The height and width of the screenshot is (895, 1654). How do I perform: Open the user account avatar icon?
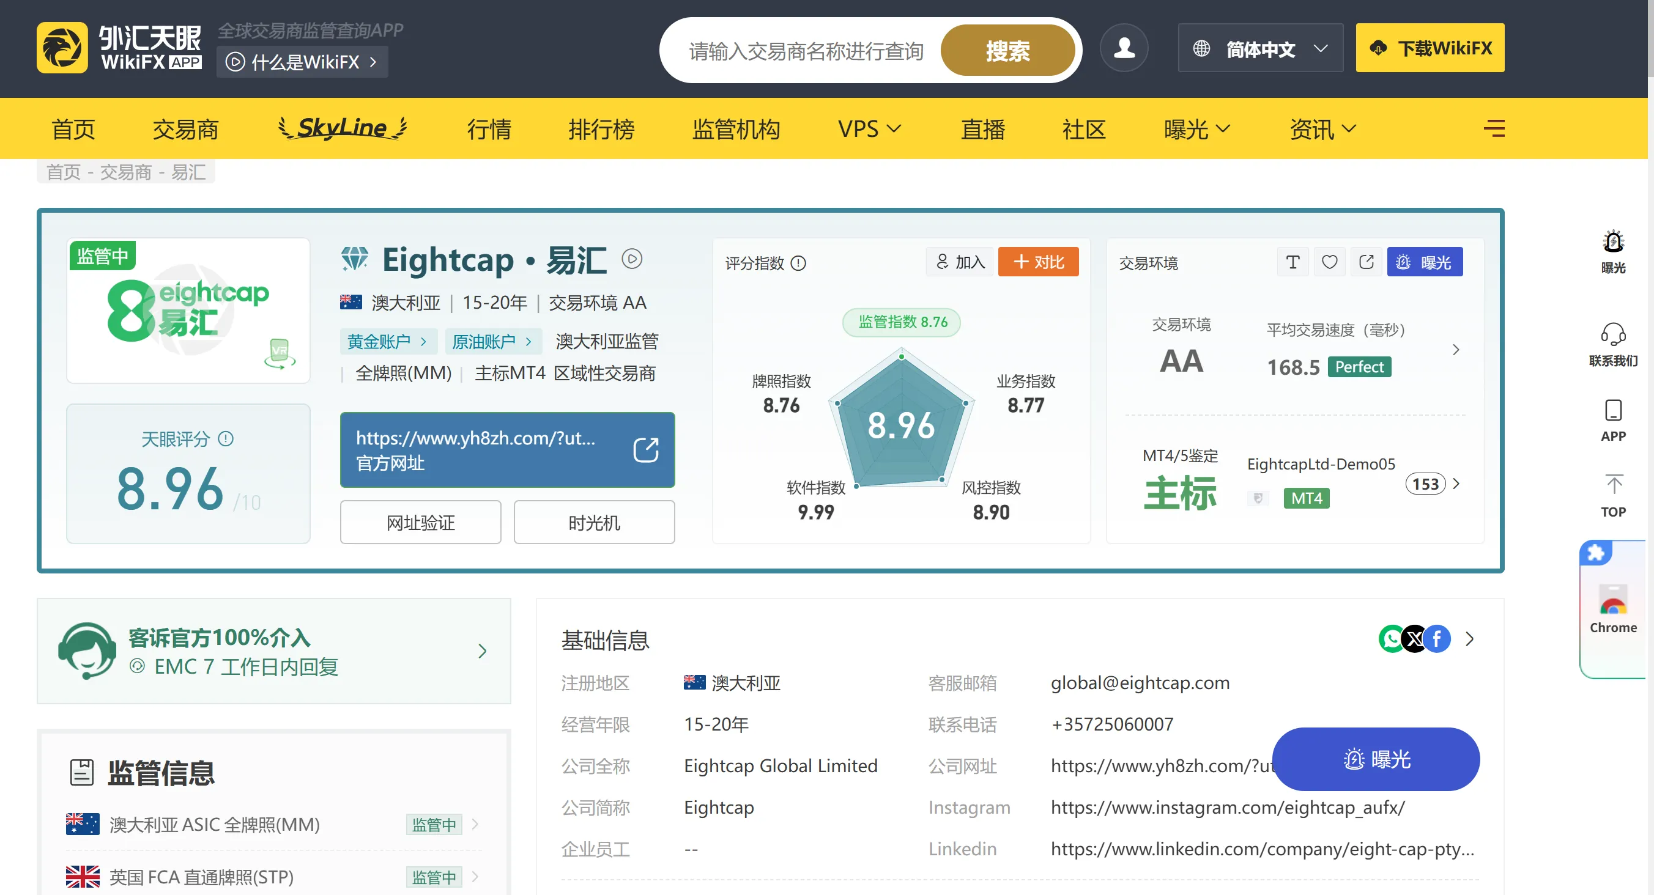click(1124, 48)
